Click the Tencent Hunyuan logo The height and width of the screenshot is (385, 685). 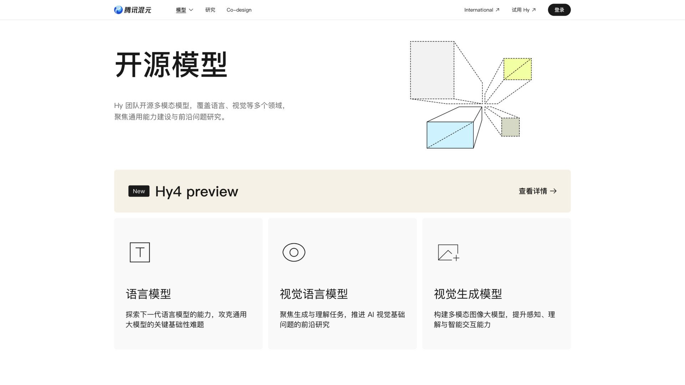coord(133,10)
